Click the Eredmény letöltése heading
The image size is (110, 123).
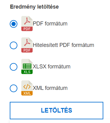(x=34, y=7)
